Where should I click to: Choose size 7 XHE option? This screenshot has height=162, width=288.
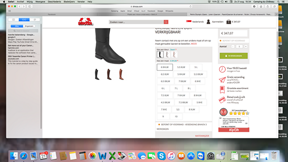point(164,109)
